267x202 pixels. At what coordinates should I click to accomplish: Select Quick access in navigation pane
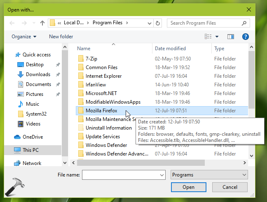coord(33,55)
